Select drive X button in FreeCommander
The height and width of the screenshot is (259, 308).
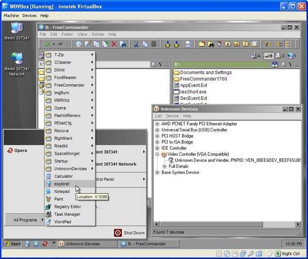(280, 56)
